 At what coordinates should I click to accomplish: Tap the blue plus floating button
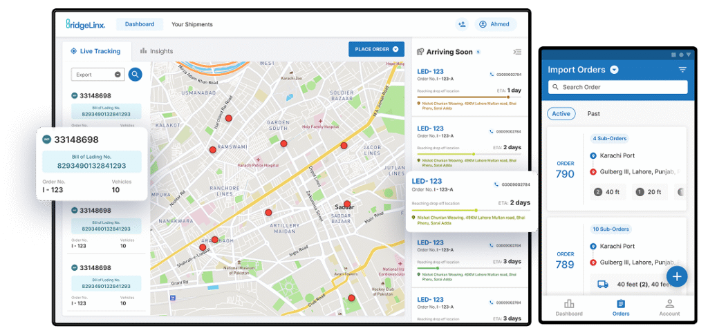677,276
